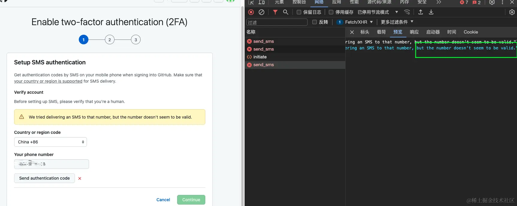The image size is (517, 206).
Task: Open Network panel settings gear
Action: (x=512, y=12)
